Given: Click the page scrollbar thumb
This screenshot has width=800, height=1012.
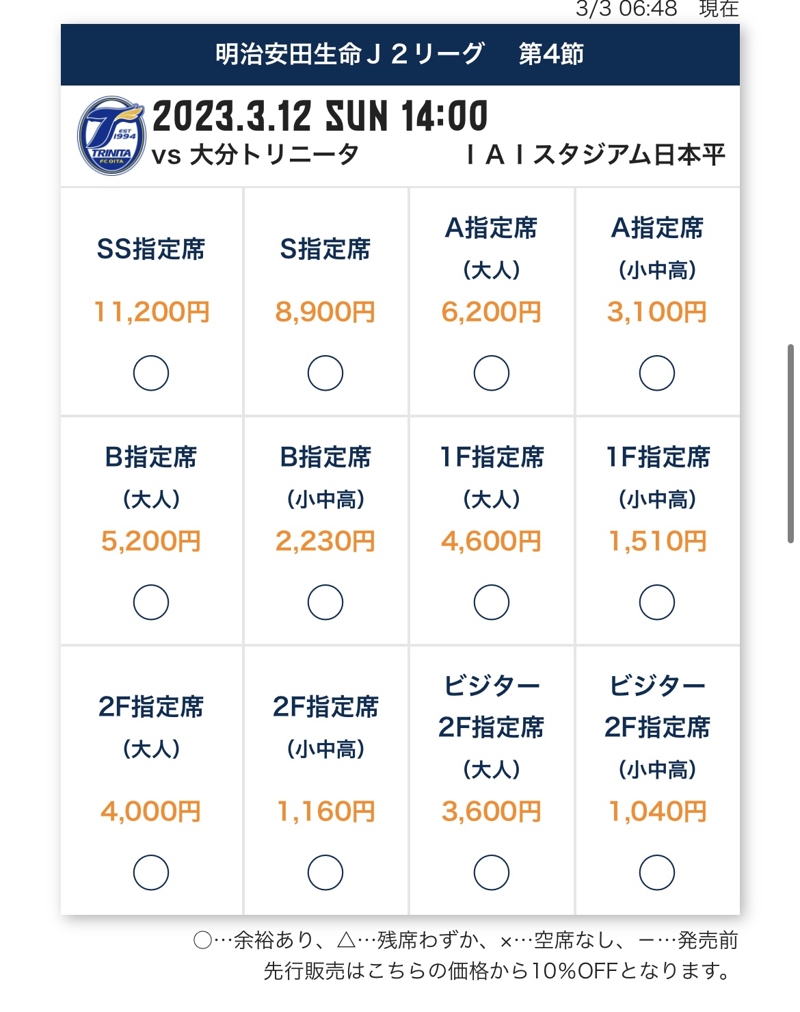Looking at the screenshot, I should [790, 443].
